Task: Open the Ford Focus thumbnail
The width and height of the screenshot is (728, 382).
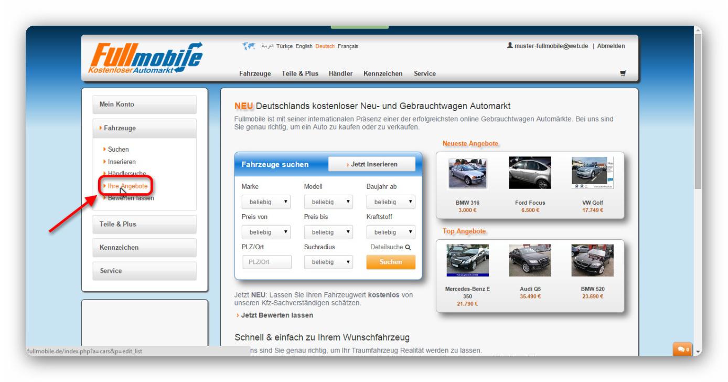Action: point(530,173)
